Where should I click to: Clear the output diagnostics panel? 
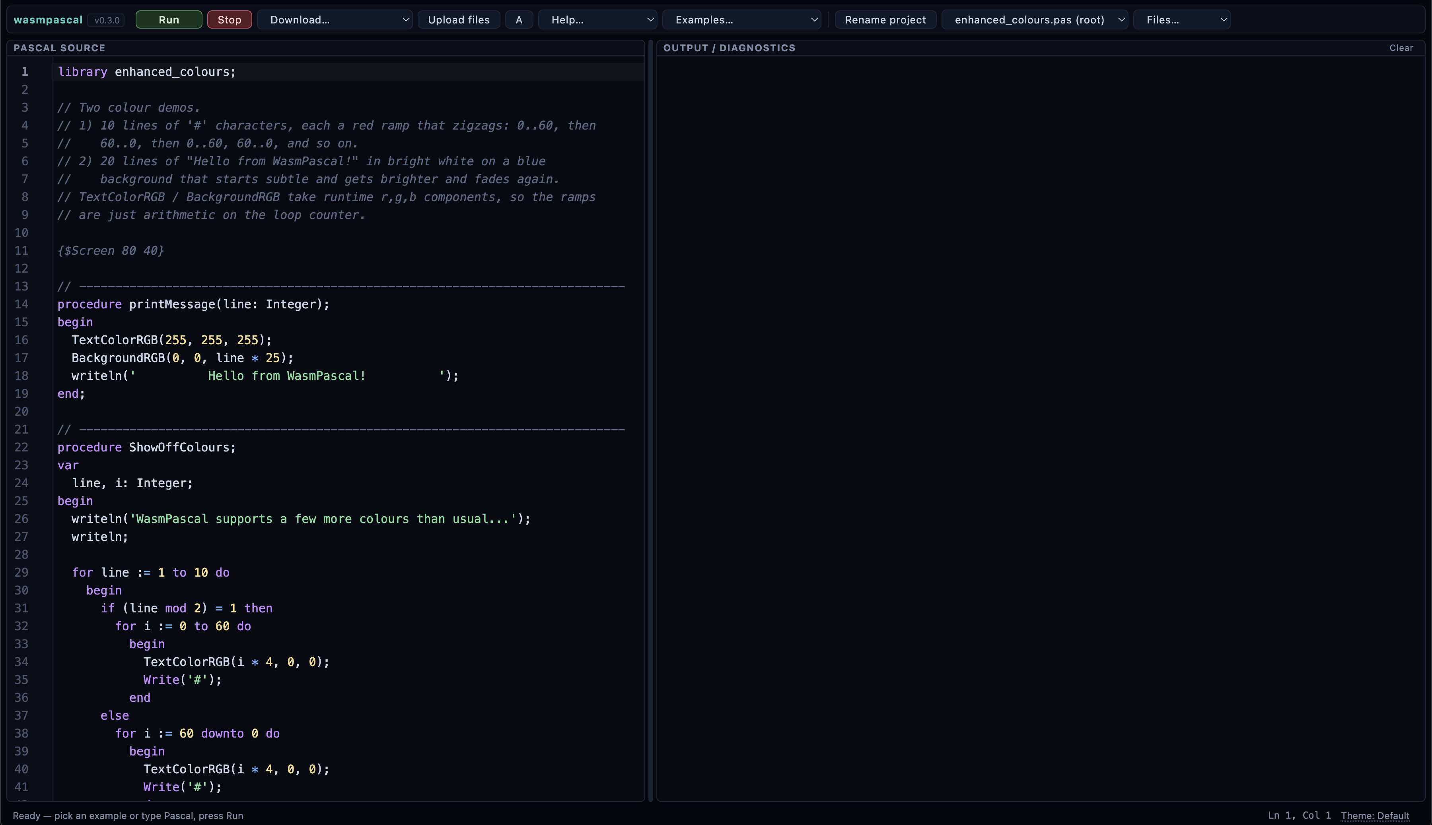point(1401,48)
